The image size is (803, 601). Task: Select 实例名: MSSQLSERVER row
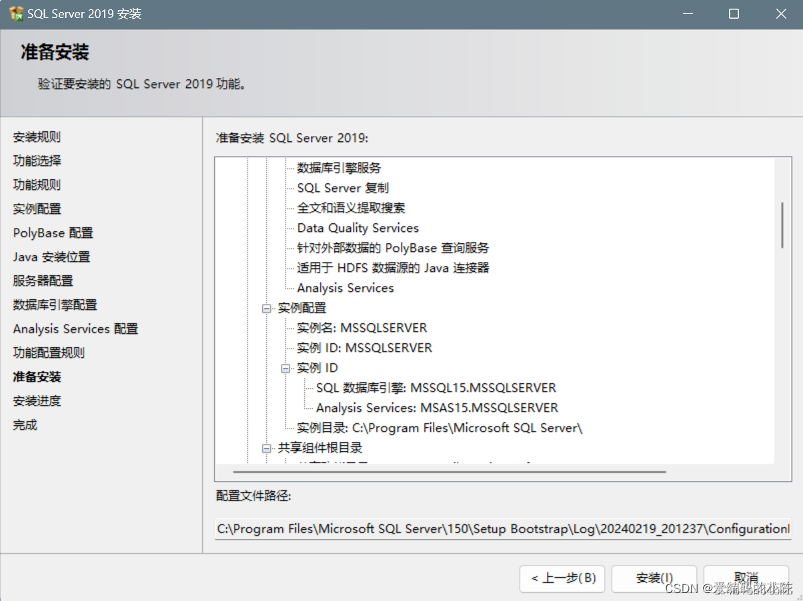tap(362, 328)
